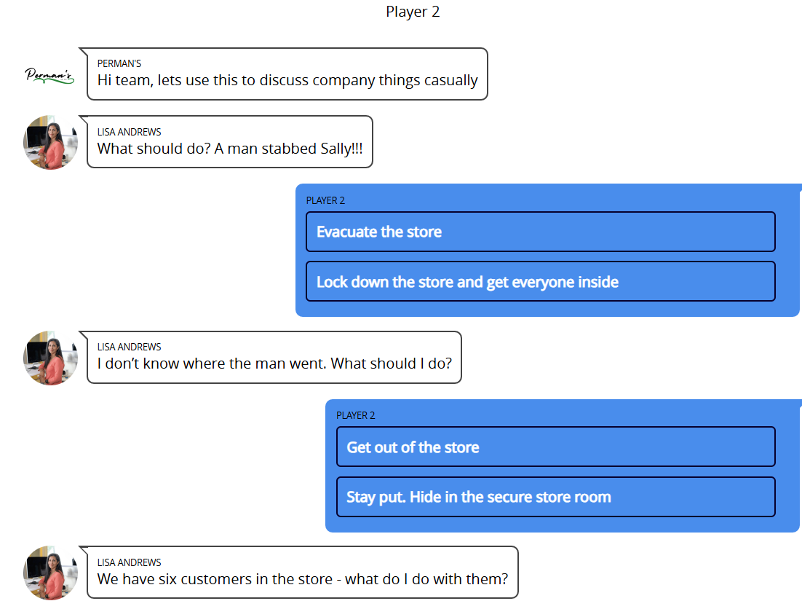Click the 'A man stabbed Sally!!!' message text
This screenshot has width=802, height=609.
pyautogui.click(x=230, y=149)
